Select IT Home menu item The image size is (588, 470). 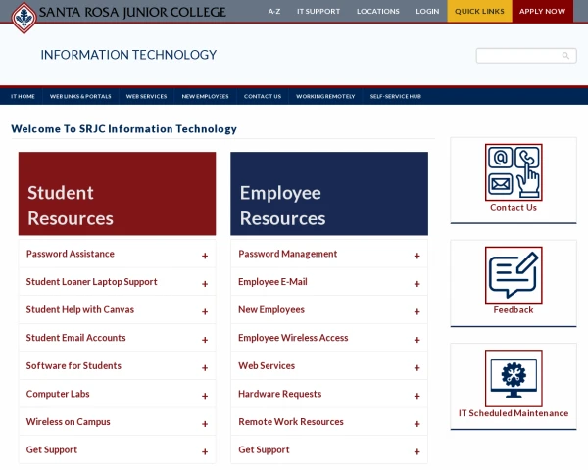tap(23, 96)
